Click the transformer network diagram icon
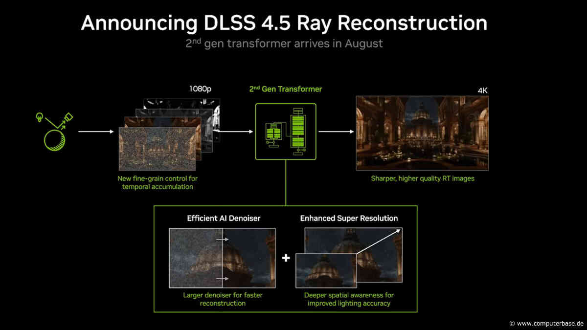Screen dimensions: 587x330 (286, 132)
